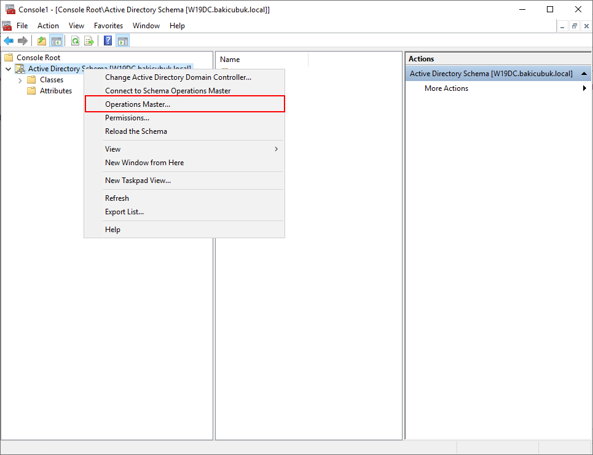This screenshot has height=455, width=593.
Task: Click the Classes folder icon
Action: point(32,80)
